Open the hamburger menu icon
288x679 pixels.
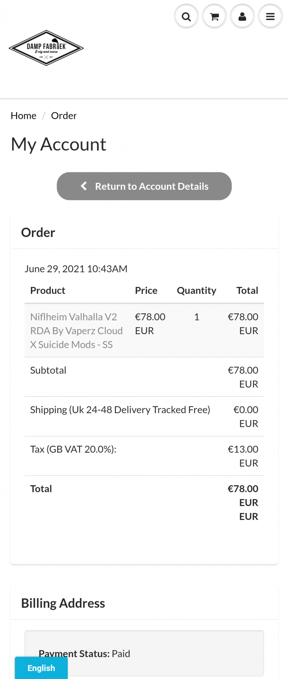click(270, 16)
